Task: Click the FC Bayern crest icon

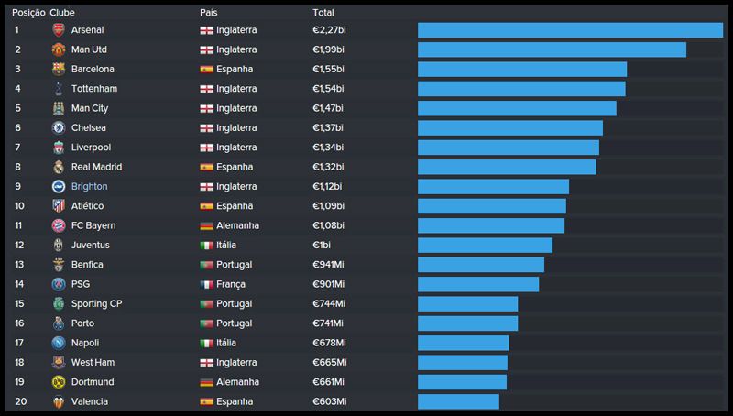Action: point(59,225)
